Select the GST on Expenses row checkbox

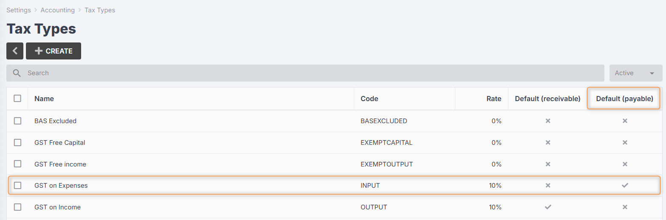(17, 186)
